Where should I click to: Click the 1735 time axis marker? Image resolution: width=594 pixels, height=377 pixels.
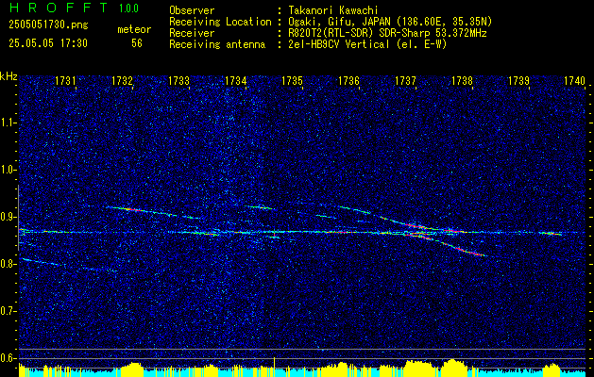click(x=293, y=81)
